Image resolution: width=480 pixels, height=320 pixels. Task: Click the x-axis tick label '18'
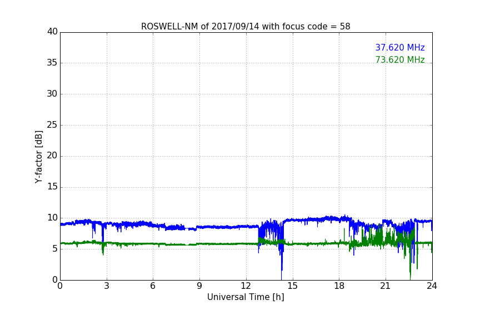339,286
